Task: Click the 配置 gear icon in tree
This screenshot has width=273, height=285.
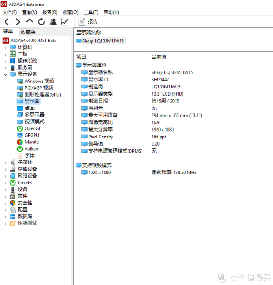Action: pyautogui.click(x=13, y=210)
